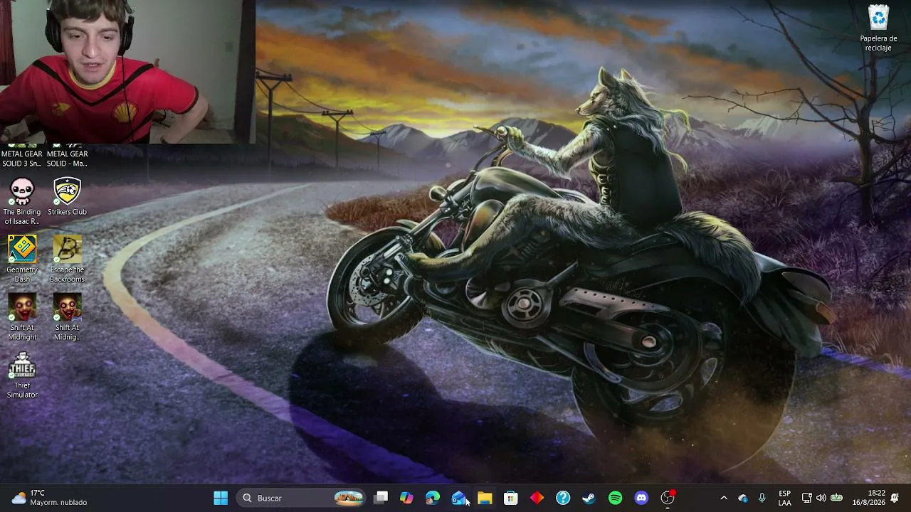
Task: Select the shortcut with truncated label 'Shift At Midnig...'
Action: 67,317
